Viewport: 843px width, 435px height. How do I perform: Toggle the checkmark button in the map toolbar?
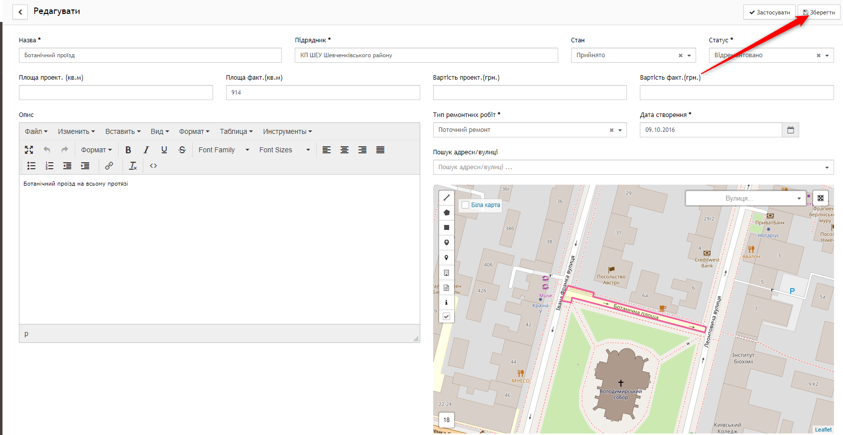[x=447, y=317]
